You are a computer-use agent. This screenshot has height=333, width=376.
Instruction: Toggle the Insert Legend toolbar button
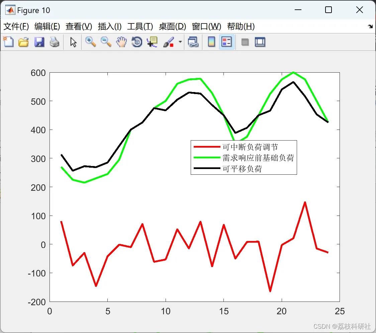[x=226, y=42]
